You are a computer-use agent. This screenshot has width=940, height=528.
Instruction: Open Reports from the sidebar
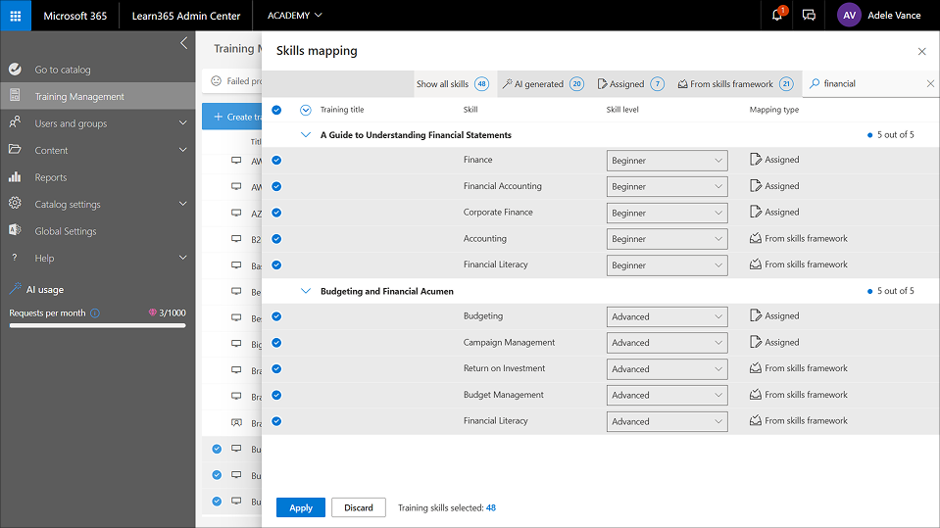51,177
